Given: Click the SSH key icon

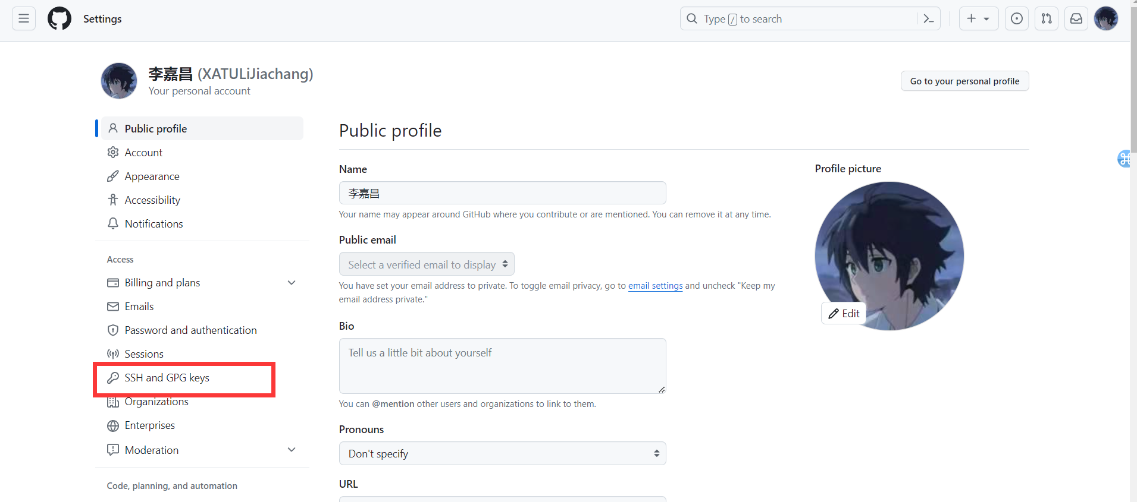Looking at the screenshot, I should coord(113,378).
